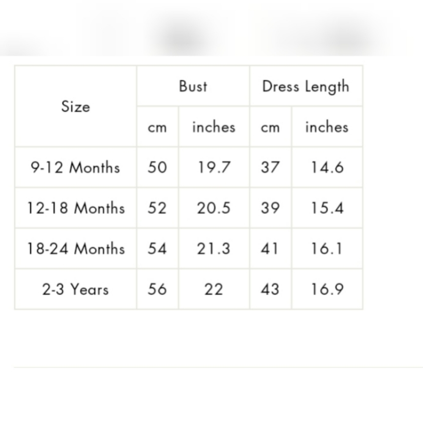This screenshot has height=423, width=423.
Task: Select the 16.9 inches cell
Action: (327, 290)
